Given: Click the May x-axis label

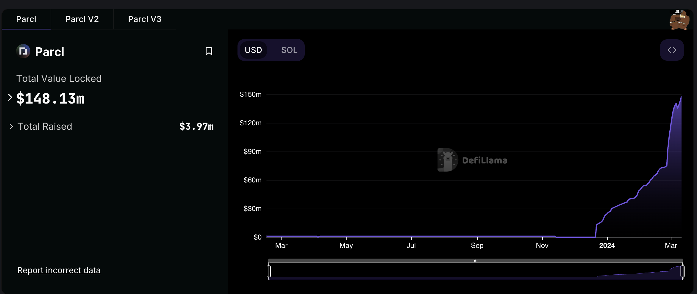Looking at the screenshot, I should (x=346, y=245).
